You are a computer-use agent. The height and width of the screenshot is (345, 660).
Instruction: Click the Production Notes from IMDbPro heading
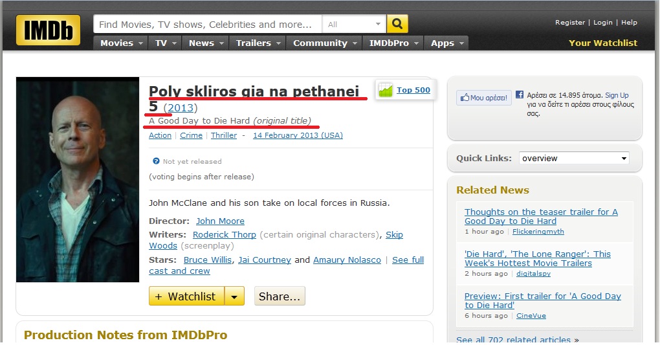126,335
